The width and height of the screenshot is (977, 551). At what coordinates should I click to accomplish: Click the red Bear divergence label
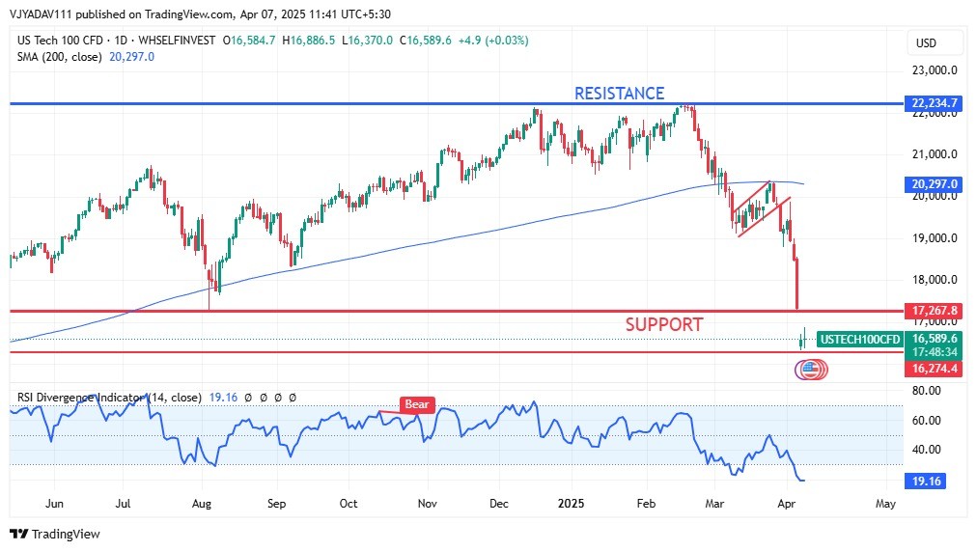coord(417,405)
